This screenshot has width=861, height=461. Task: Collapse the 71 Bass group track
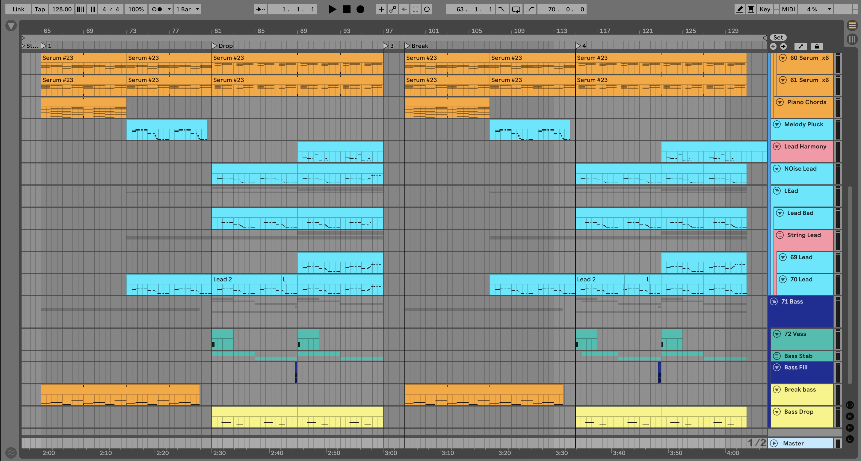(774, 302)
